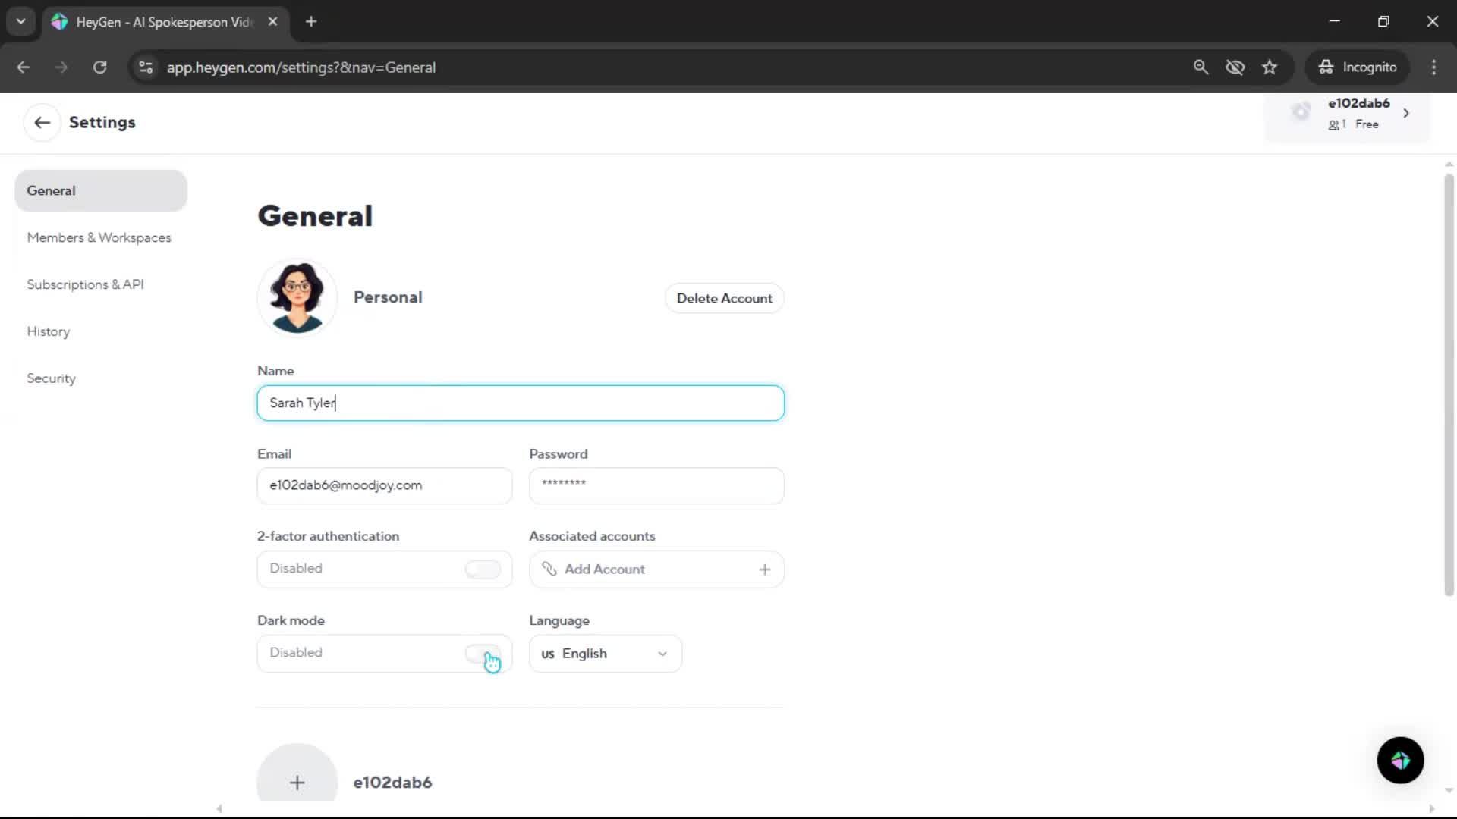Click the plus avatar for e102dab6 workspace

click(x=297, y=781)
